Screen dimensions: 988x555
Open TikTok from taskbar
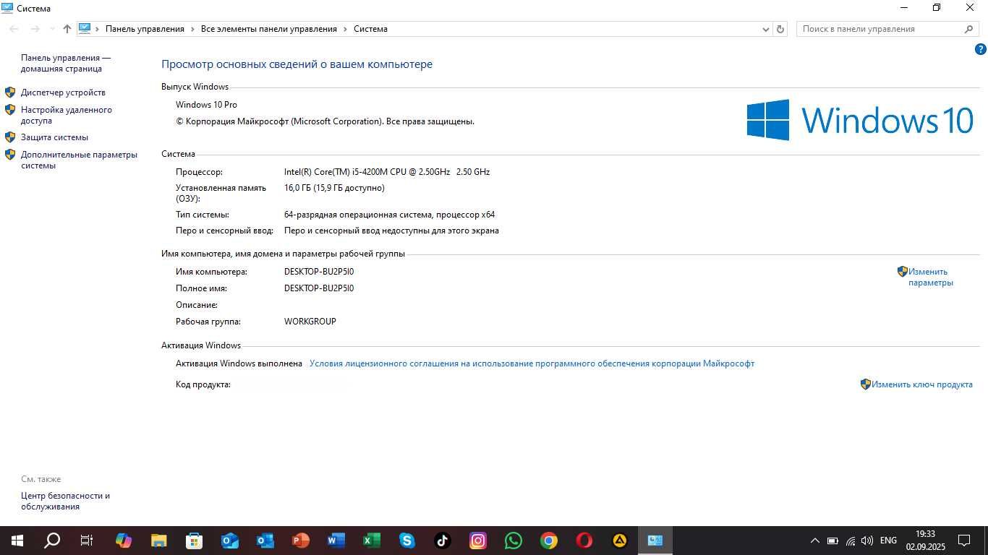(443, 541)
